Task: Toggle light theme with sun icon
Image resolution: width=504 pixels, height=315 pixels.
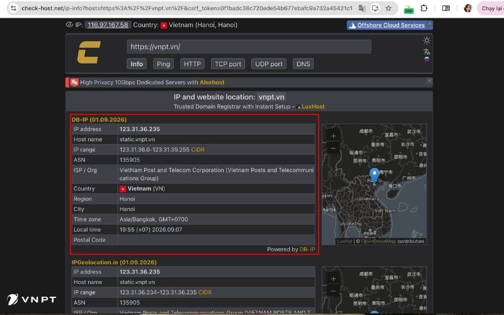Action: coord(427,40)
